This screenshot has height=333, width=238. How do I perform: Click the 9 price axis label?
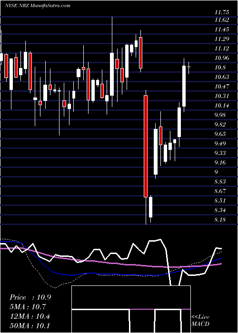click(x=216, y=172)
